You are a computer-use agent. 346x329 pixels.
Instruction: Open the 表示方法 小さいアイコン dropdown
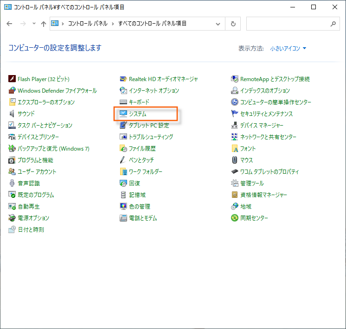(x=288, y=48)
